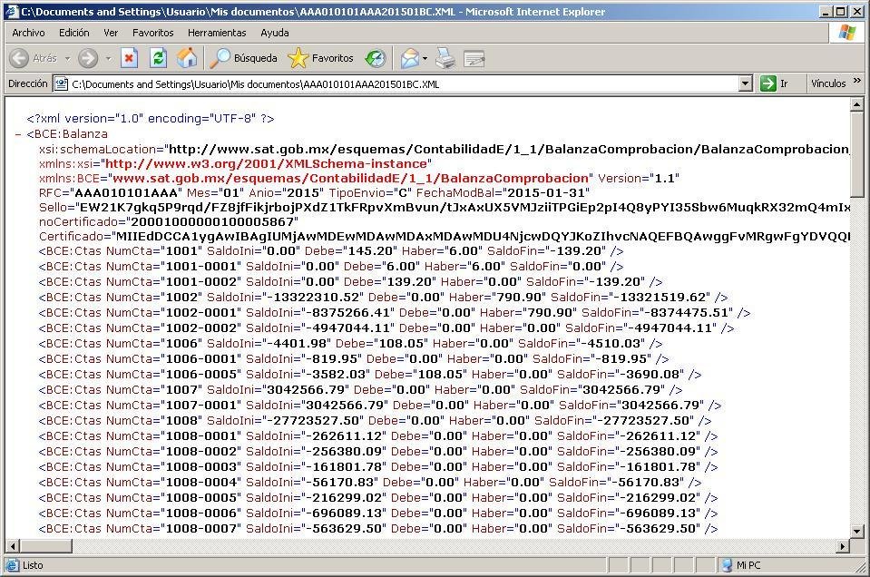
Task: Open the Herramientas menu
Action: (217, 33)
